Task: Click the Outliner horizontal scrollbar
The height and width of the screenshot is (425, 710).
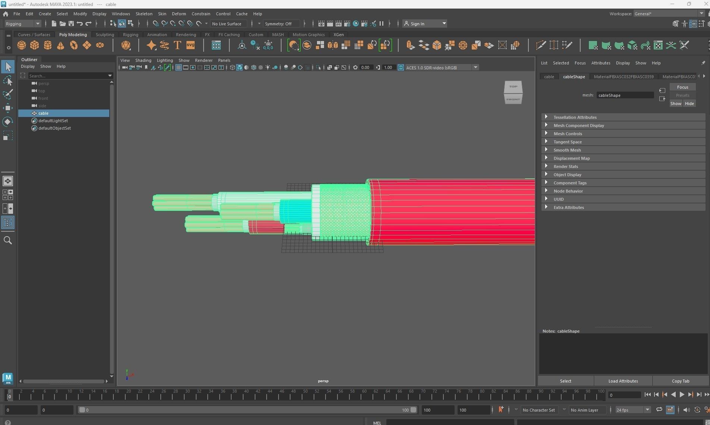Action: (63, 381)
